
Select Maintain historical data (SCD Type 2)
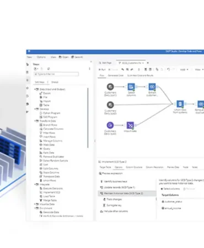[127, 193]
